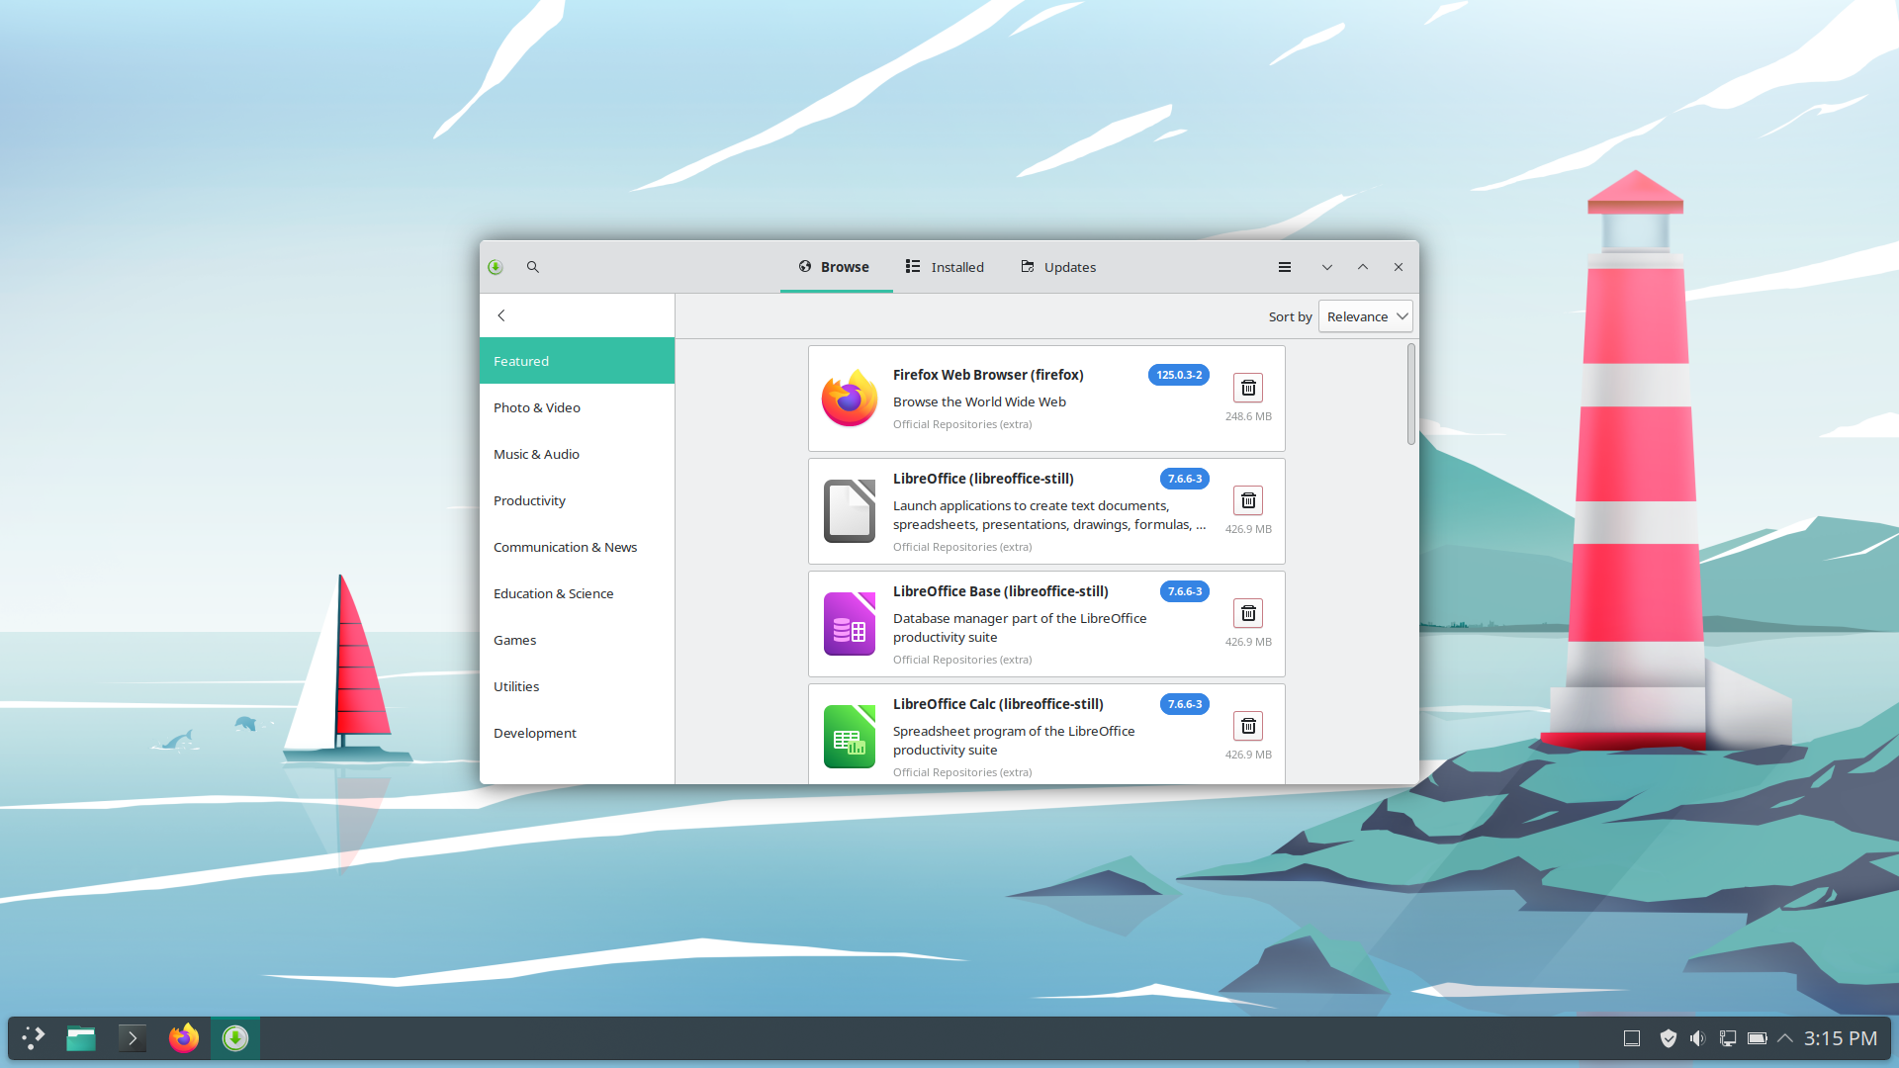Remove Firefox Web Browser with the trash button
Screen dimensions: 1899x1068
pos(1248,388)
